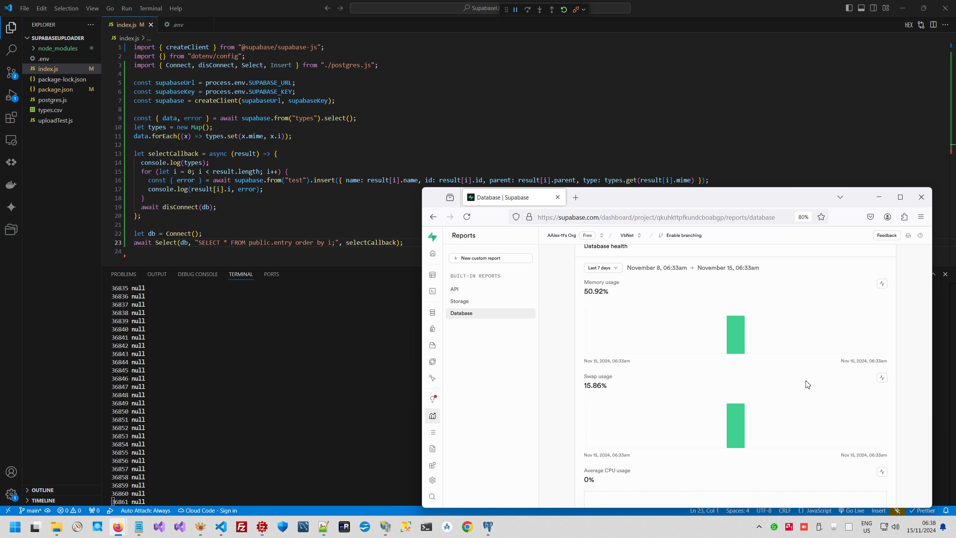Click New custom report button
The height and width of the screenshot is (538, 956).
[490, 258]
